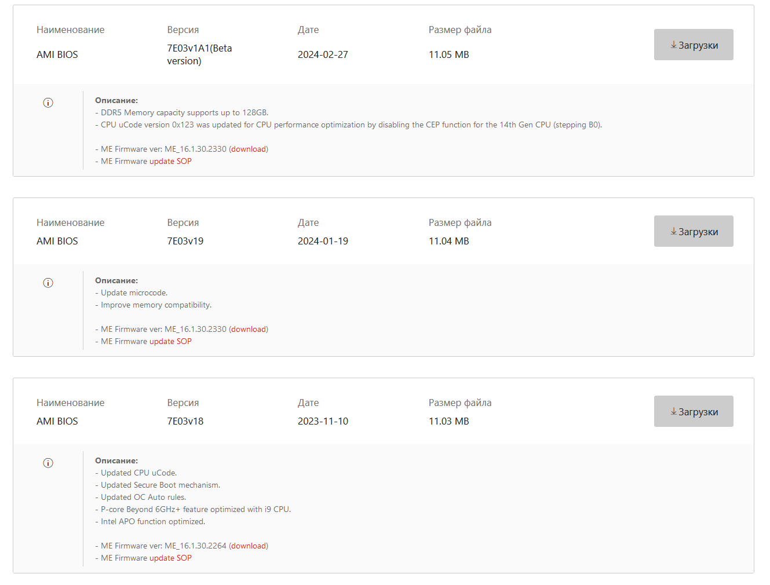Image resolution: width=770 pixels, height=585 pixels.
Task: Open ME firmware download link under 7E03v1A1
Action: point(249,149)
